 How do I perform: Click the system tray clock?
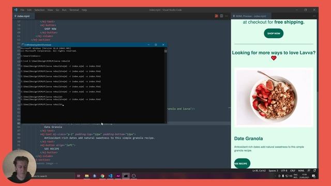tap(304, 176)
